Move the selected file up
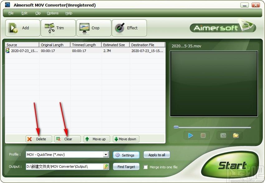This screenshot has height=183, width=265. 97,139
